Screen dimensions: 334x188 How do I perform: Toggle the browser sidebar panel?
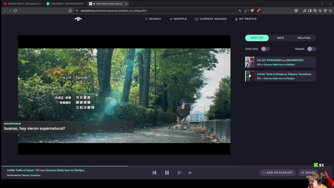(x=309, y=11)
